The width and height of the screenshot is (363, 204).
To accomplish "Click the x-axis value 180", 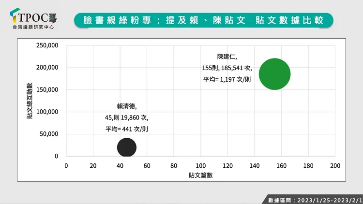I will 308,166.
